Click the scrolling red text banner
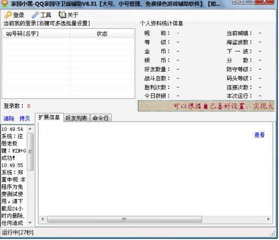This screenshot has width=279, height=240. pyautogui.click(x=206, y=106)
